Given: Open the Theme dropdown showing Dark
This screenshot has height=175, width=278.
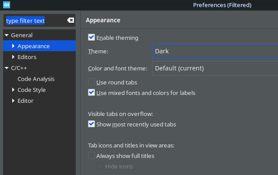Looking at the screenshot, I should (215, 51).
